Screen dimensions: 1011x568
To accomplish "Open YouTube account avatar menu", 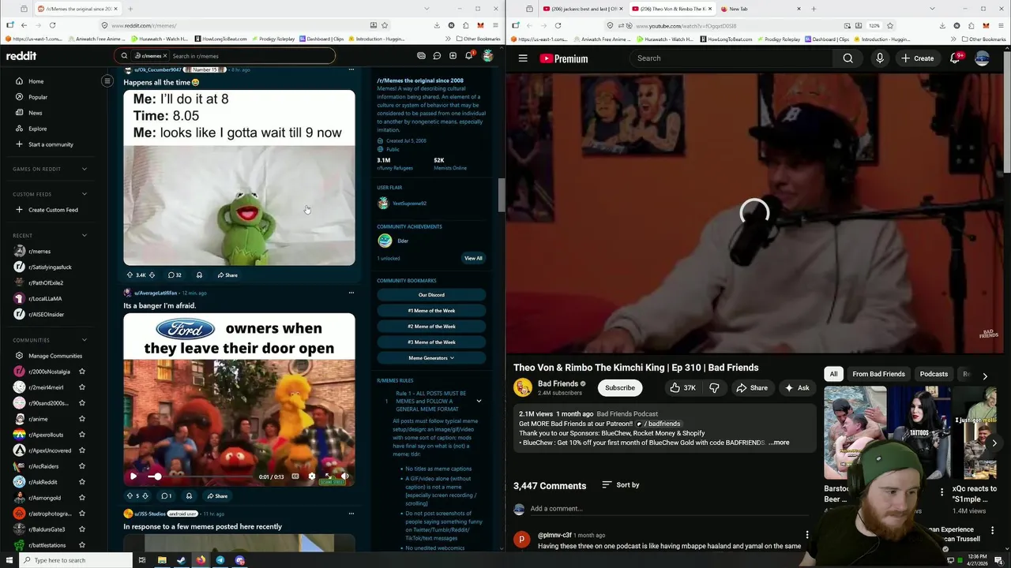I will (982, 58).
